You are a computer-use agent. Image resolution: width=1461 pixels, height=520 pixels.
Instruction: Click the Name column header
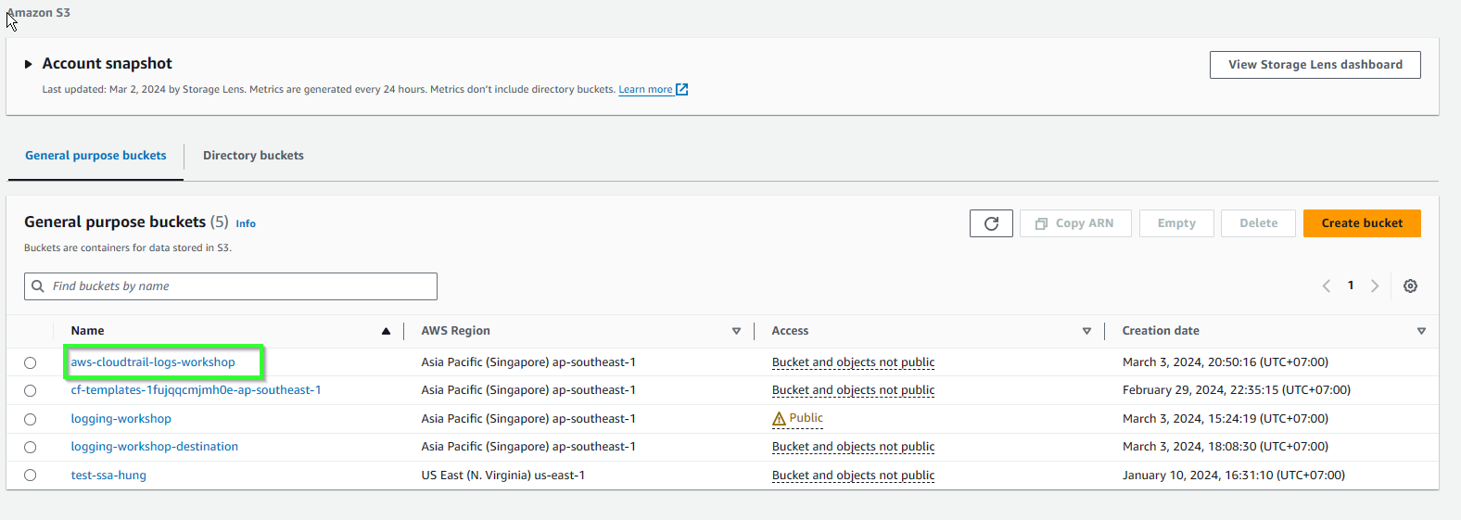click(x=87, y=331)
